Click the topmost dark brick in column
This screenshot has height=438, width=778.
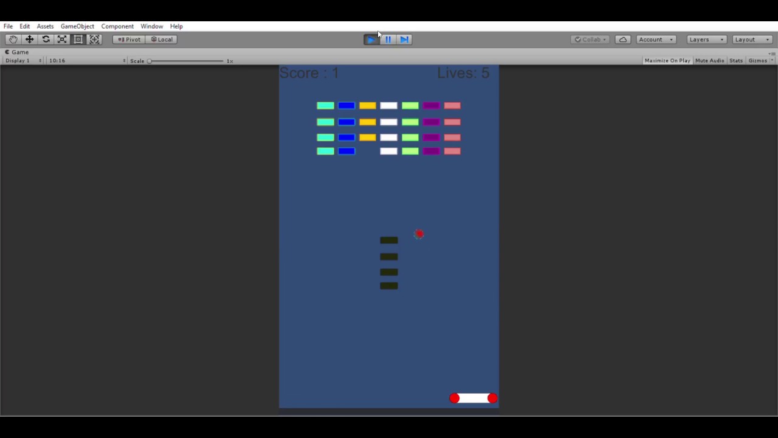click(389, 240)
